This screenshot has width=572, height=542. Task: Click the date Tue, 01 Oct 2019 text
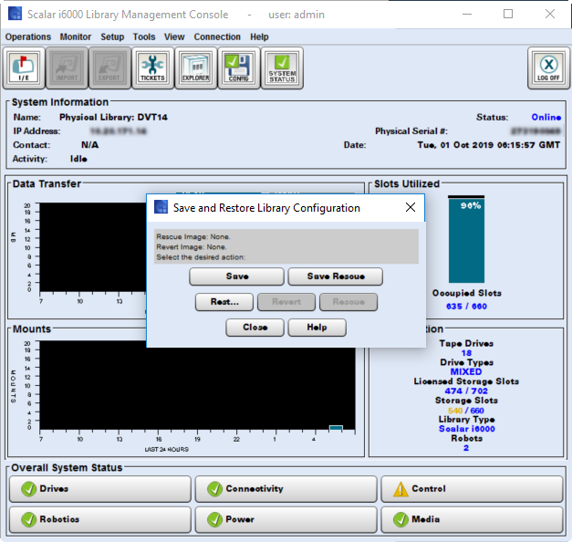click(x=488, y=145)
